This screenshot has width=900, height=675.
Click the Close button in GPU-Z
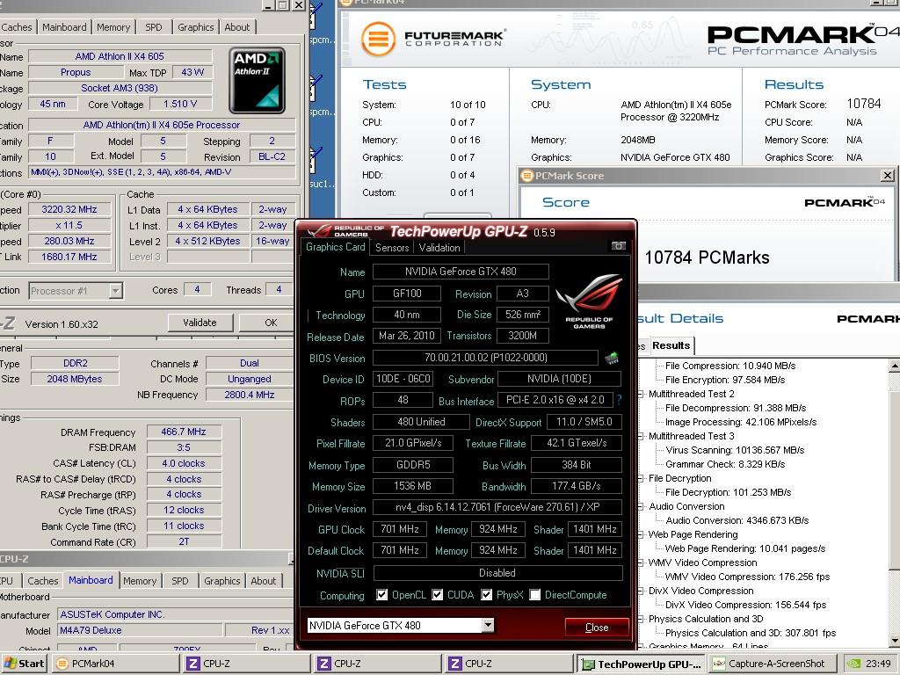(x=597, y=628)
